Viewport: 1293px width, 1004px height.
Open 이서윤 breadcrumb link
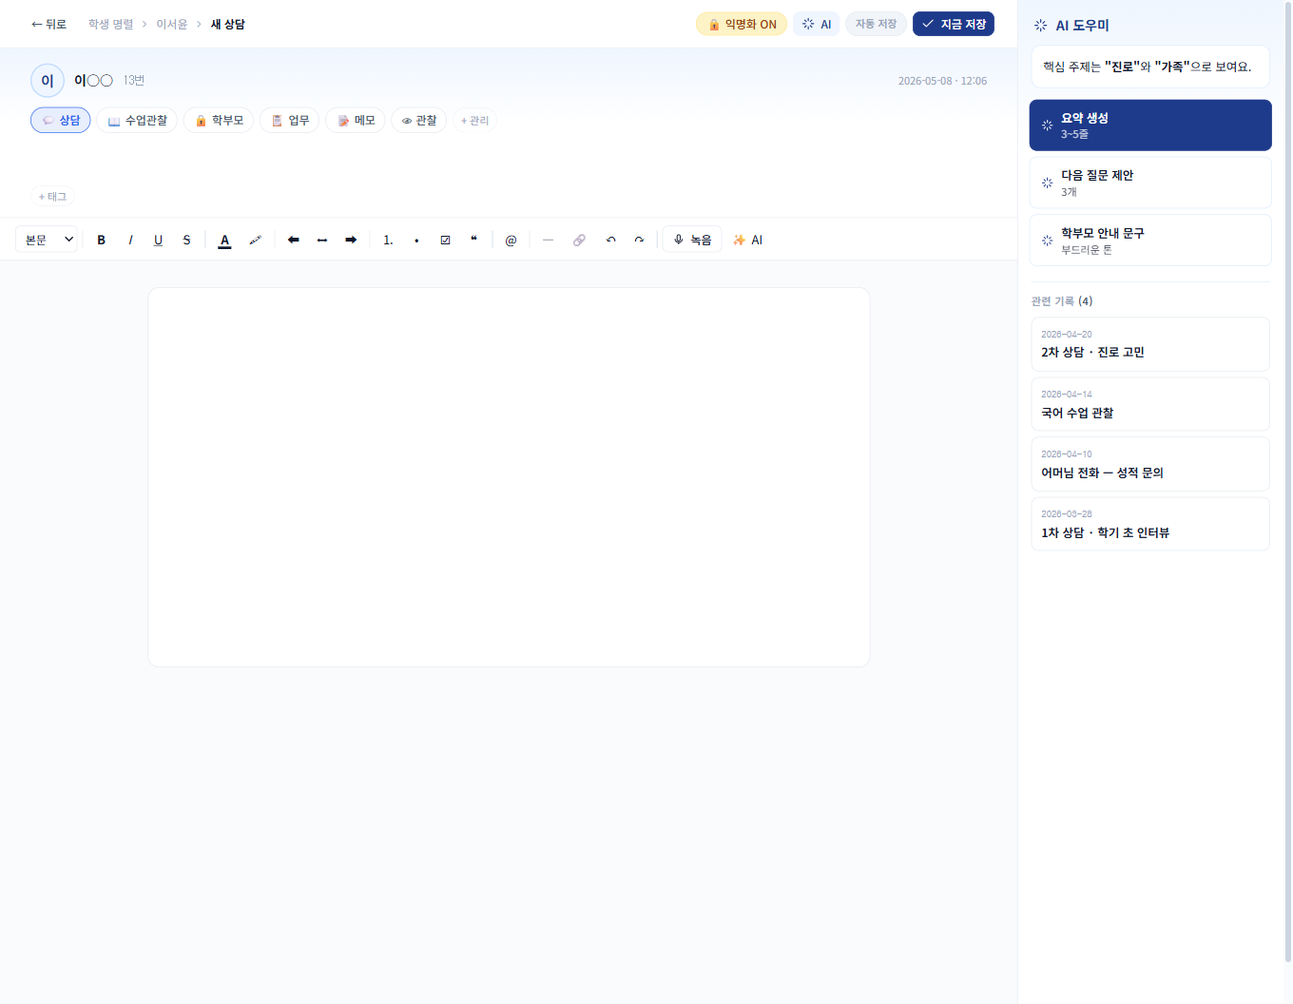(172, 24)
